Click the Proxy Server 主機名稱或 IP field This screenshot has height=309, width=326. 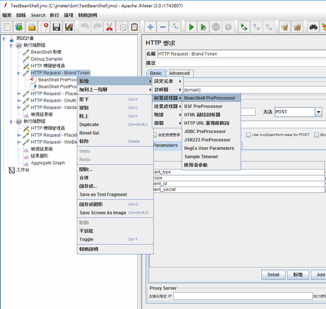point(243,296)
